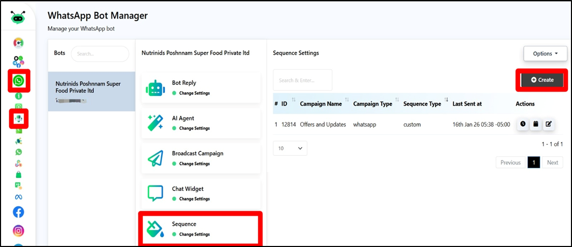Click the green robot logo at top
Screen dimensions: 572x247
point(18,17)
